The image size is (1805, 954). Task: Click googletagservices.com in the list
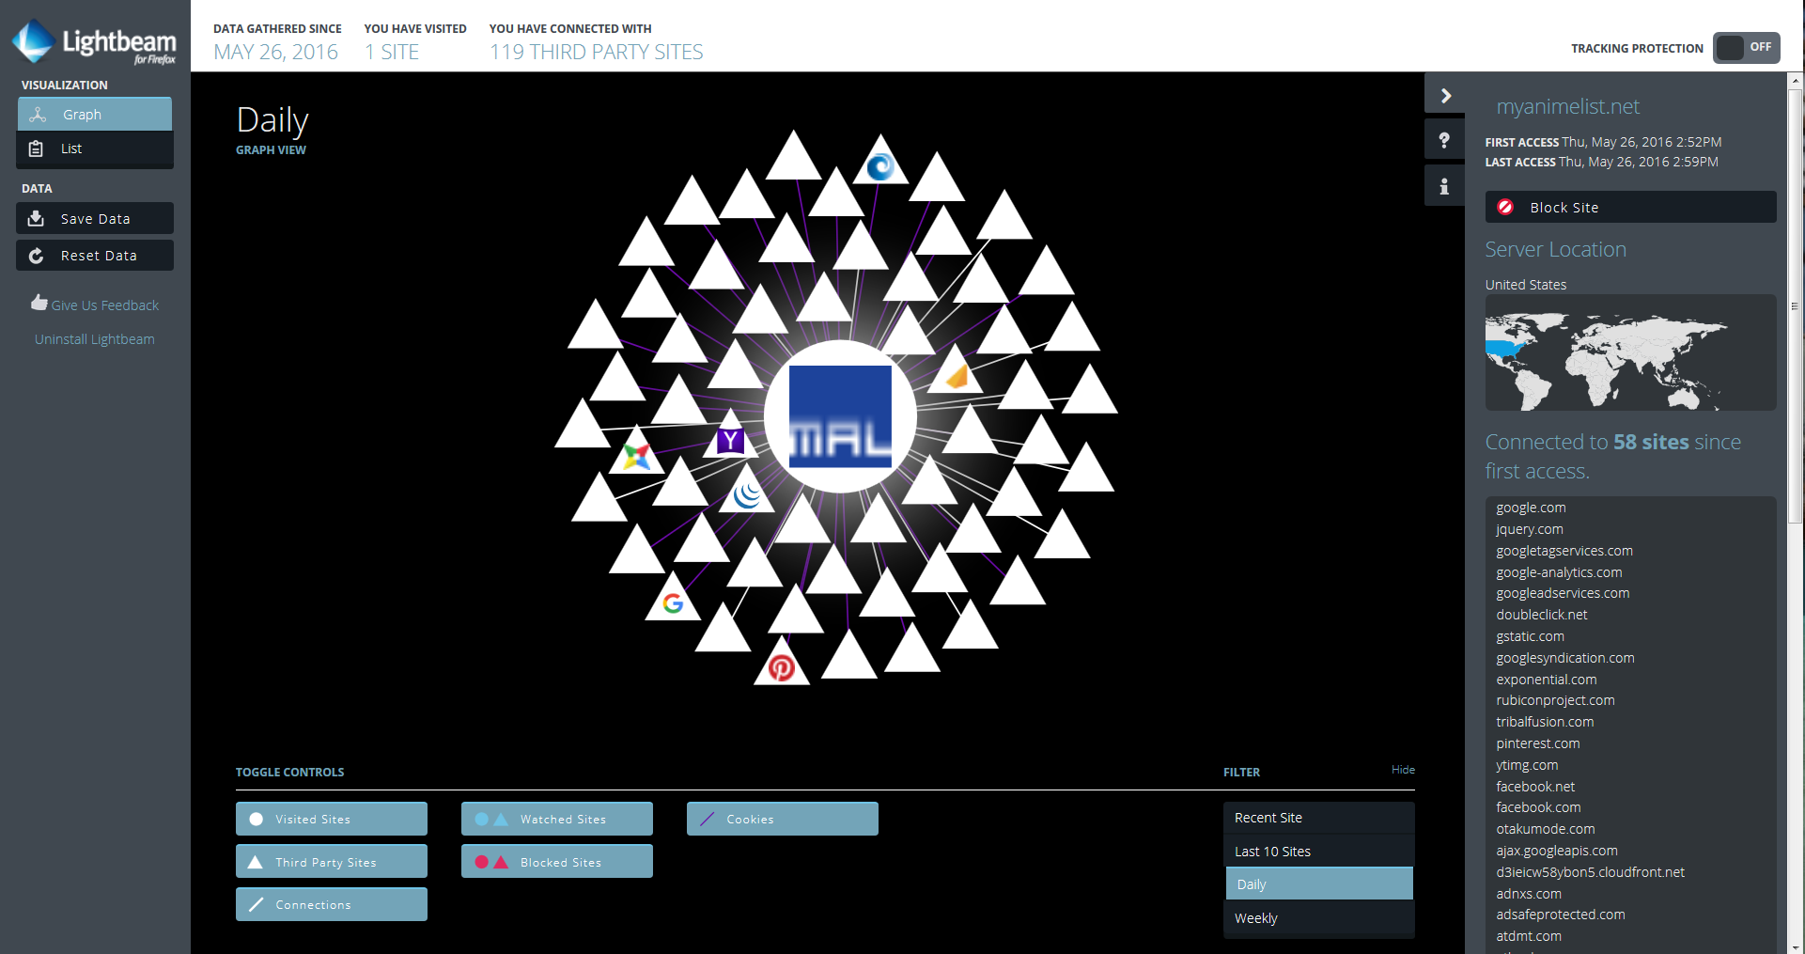coord(1564,551)
